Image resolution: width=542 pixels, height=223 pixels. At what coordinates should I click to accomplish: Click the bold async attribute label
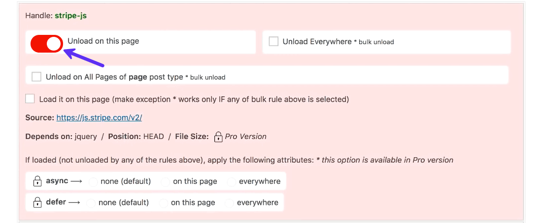click(x=57, y=181)
